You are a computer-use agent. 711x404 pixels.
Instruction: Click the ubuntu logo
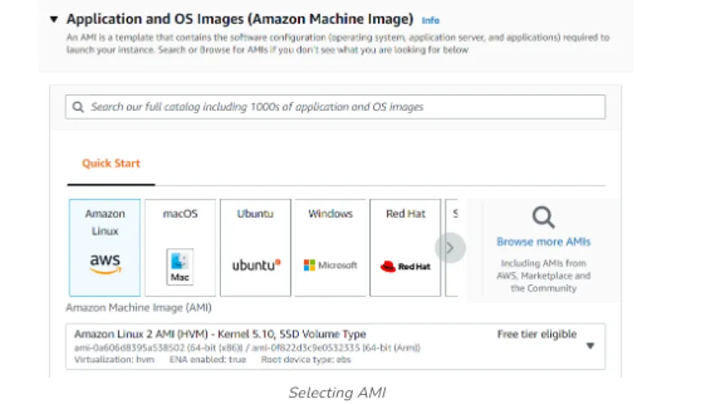(x=257, y=265)
